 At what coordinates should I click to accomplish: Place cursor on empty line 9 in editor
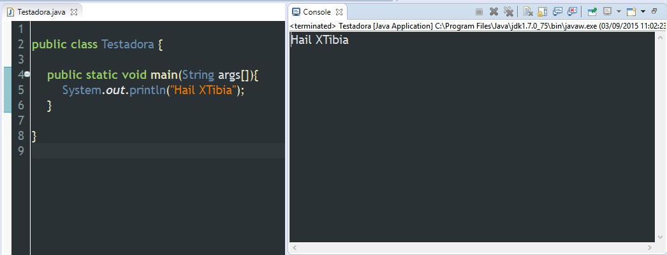coord(158,151)
